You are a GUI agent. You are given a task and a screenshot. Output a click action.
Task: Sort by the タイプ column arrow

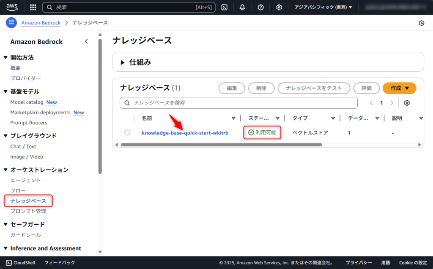point(333,118)
